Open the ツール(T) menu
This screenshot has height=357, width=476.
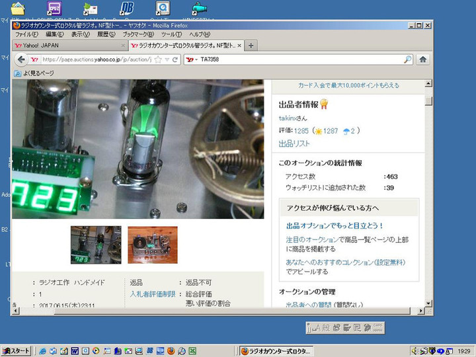tap(171, 34)
